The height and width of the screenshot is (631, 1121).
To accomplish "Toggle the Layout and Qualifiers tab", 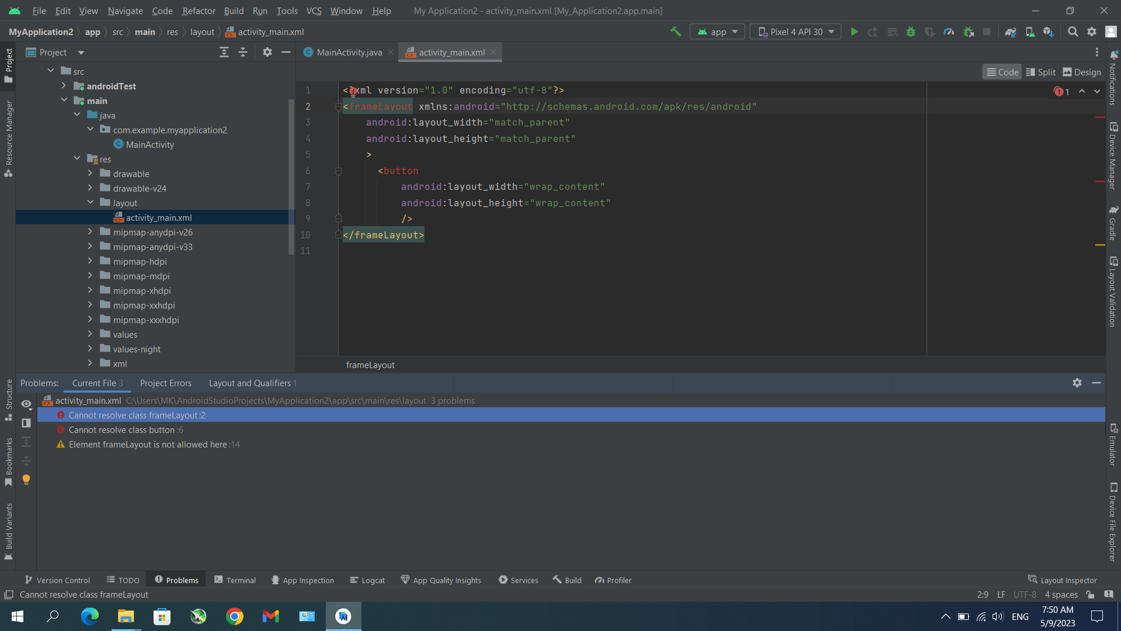I will point(249,383).
